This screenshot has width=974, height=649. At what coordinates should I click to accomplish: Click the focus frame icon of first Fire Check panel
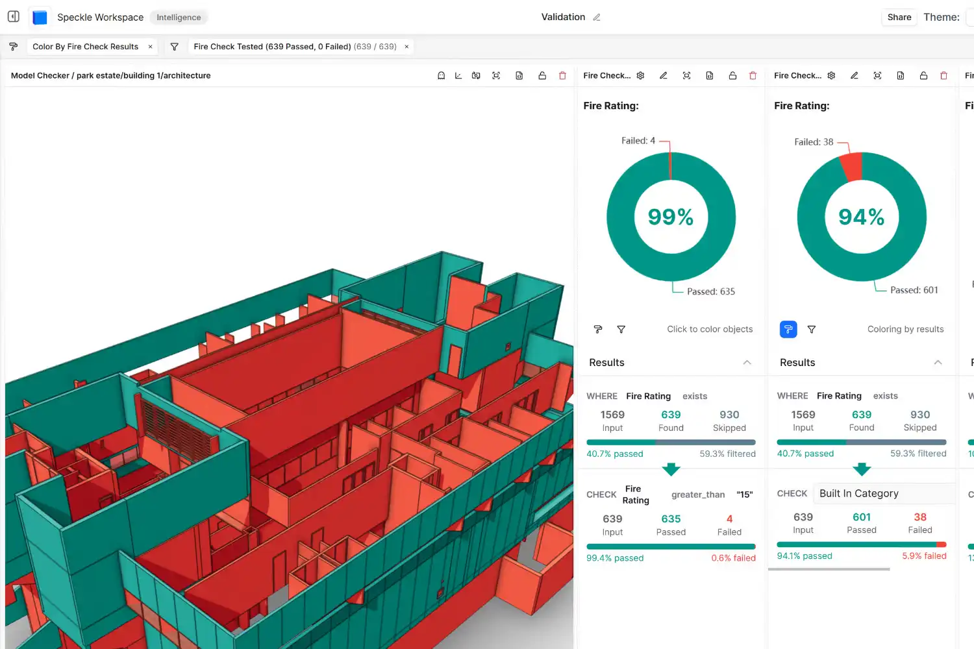click(686, 76)
